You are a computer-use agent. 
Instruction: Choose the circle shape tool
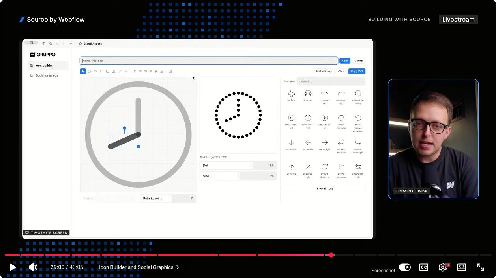tap(89, 71)
